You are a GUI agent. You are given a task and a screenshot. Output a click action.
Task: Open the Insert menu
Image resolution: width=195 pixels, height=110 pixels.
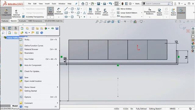[47, 4]
